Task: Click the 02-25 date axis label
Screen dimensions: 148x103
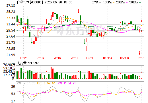Action: 23,58
